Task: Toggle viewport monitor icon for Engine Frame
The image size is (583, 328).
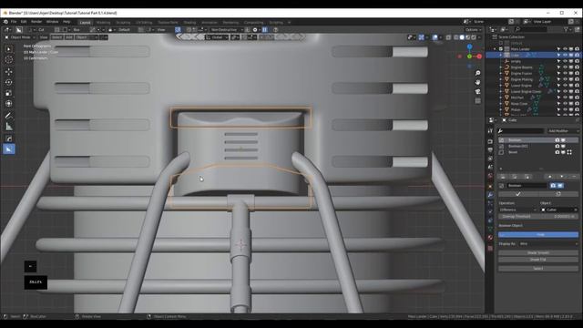Action: click(571, 73)
